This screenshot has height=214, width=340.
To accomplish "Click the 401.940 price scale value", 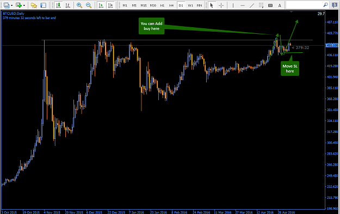I will 332,77.
